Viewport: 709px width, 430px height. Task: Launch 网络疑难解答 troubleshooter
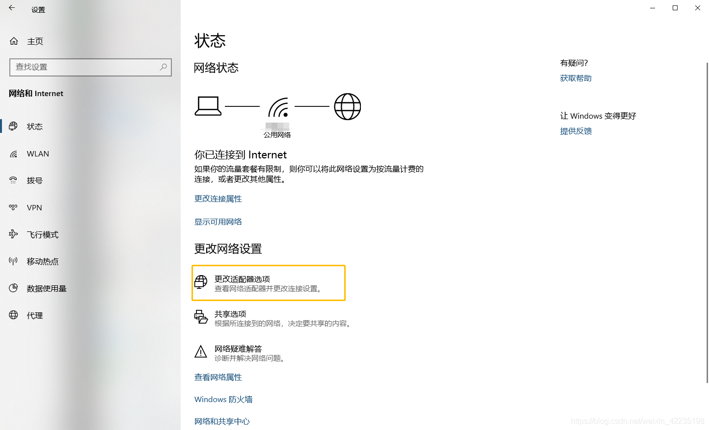tap(239, 353)
